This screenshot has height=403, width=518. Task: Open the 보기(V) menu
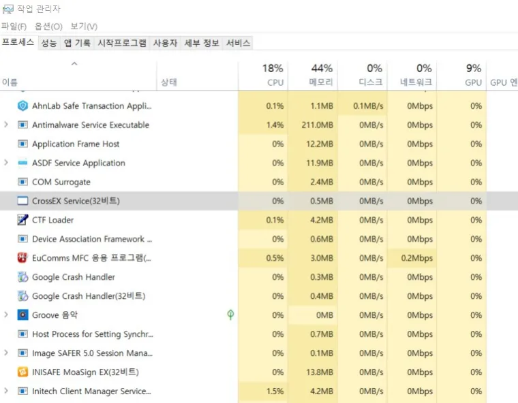point(84,27)
